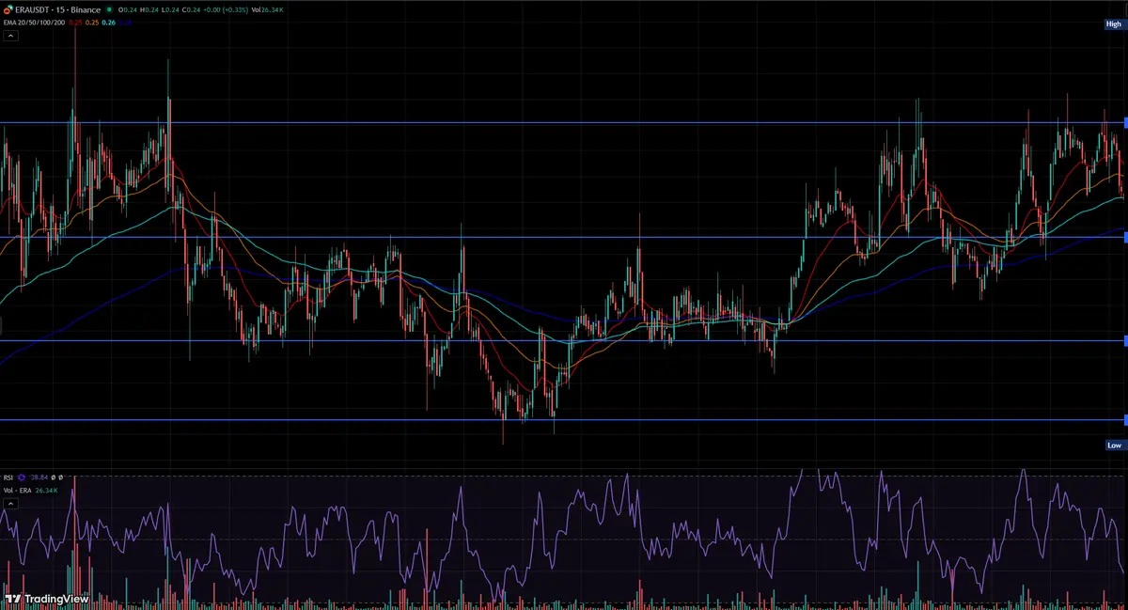Click the green market status dot
The width and height of the screenshot is (1128, 610).
point(109,9)
